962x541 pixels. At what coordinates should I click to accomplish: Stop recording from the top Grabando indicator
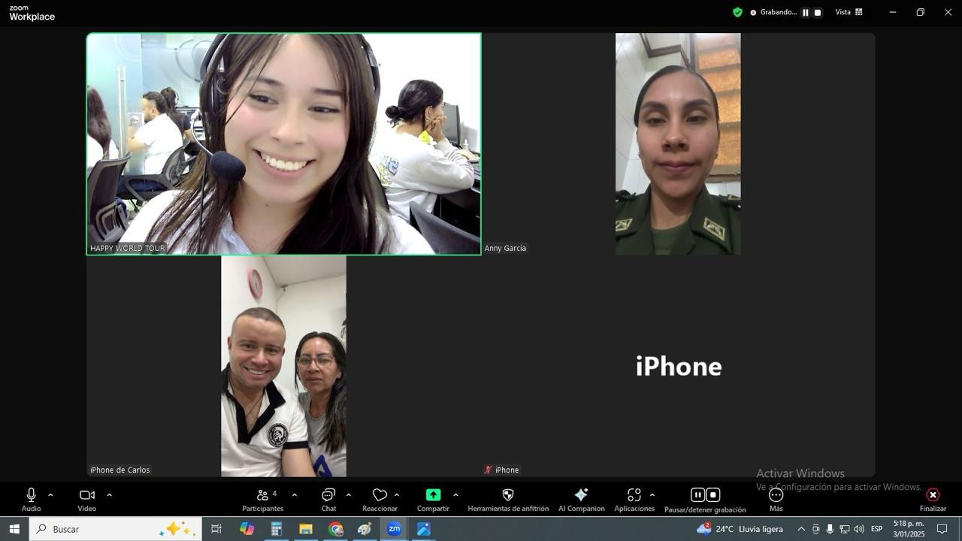(818, 12)
